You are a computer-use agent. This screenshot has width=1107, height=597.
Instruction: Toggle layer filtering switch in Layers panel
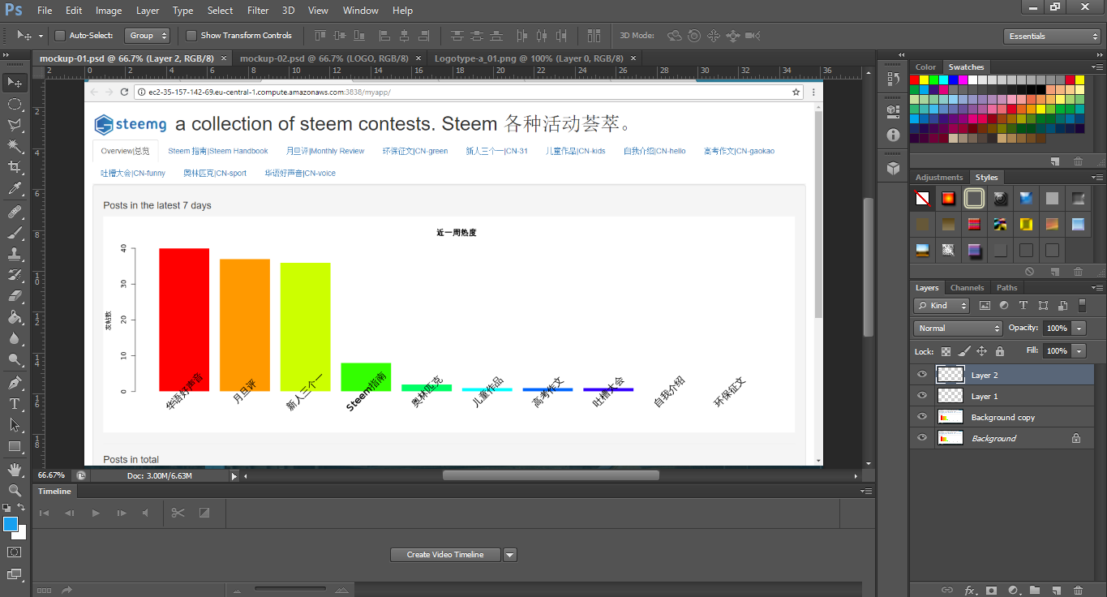coord(1082,306)
